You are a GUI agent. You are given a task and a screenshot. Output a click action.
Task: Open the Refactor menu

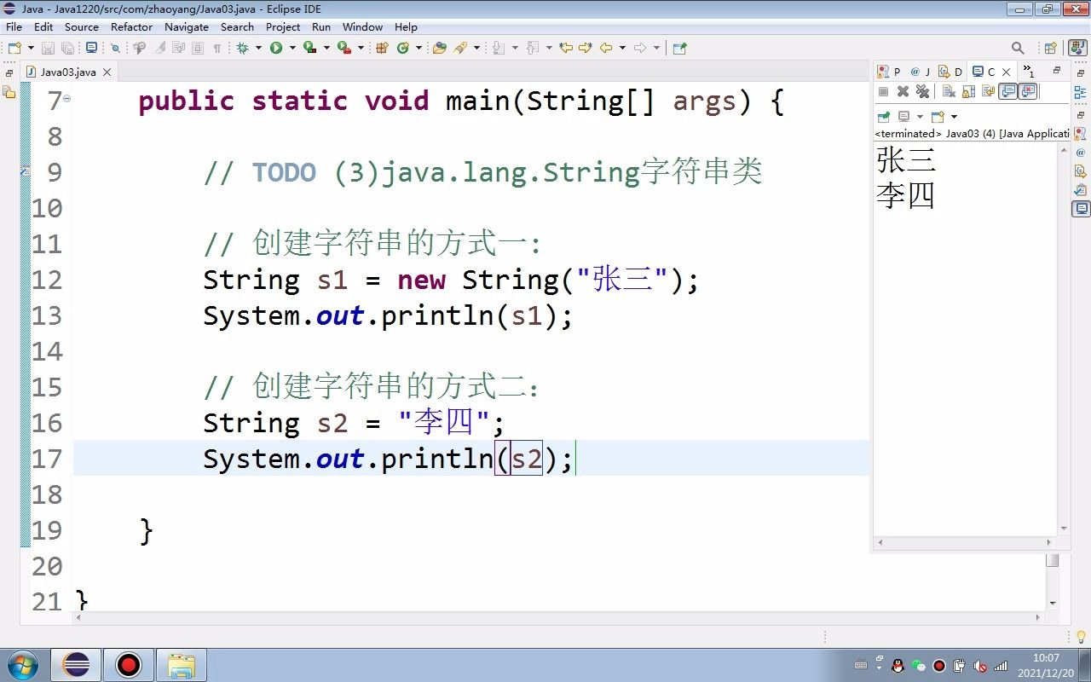[131, 27]
